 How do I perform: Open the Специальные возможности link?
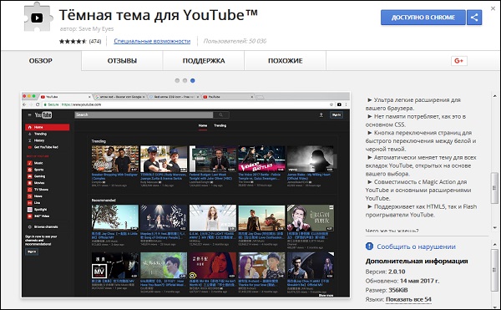[x=152, y=41]
